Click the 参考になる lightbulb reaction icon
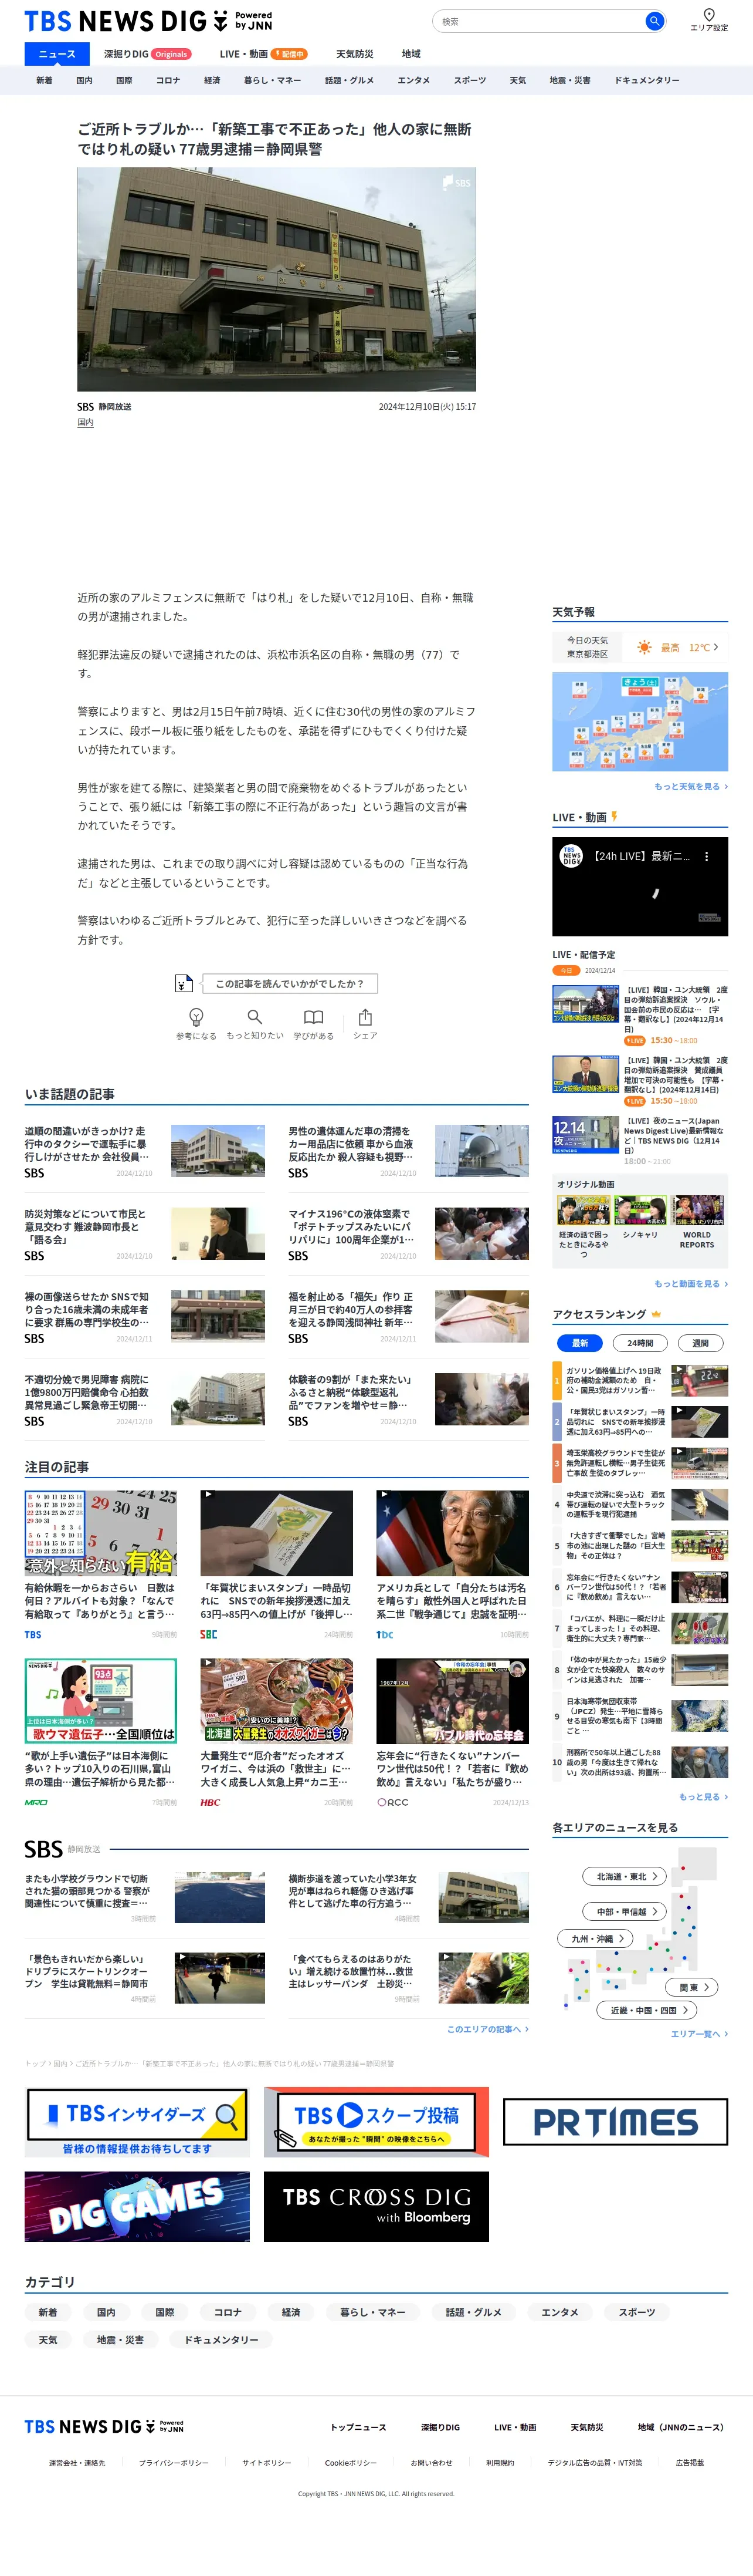The width and height of the screenshot is (753, 2576). click(196, 1017)
